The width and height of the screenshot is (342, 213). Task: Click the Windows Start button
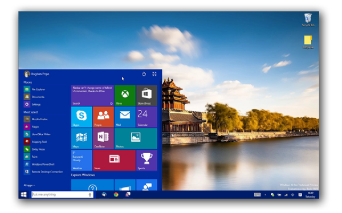coord(23,194)
